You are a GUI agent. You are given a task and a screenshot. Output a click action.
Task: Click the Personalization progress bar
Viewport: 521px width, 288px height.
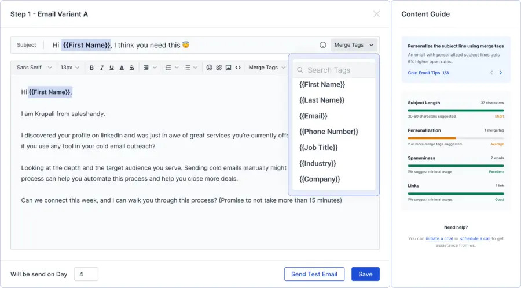pyautogui.click(x=456, y=138)
